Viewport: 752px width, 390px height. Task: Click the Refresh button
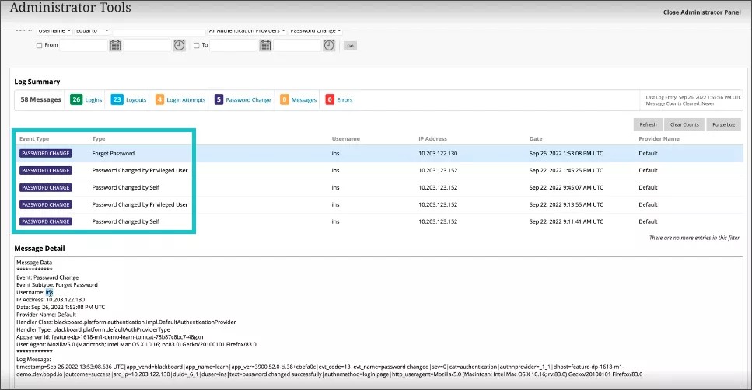[x=648, y=124]
